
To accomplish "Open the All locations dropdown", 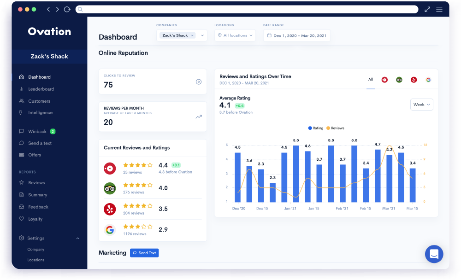I will pos(235,35).
